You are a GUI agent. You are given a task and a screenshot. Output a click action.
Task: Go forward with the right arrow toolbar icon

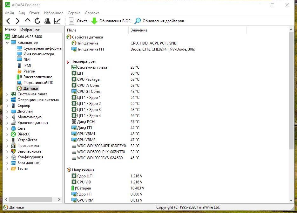[17, 21]
